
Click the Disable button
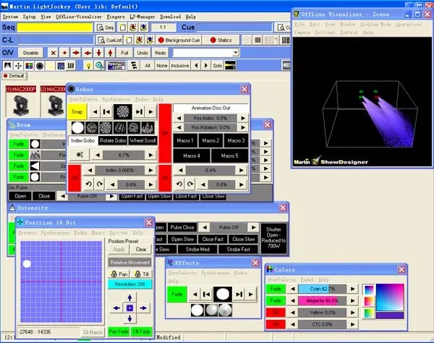pyautogui.click(x=30, y=53)
